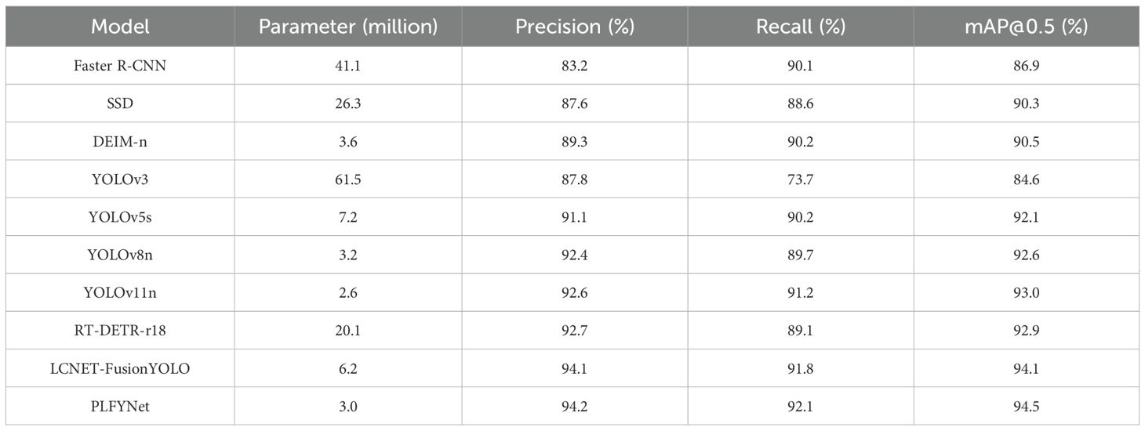1145x431 pixels.
Task: Click the PLFYNet model cell
Action: tap(120, 406)
